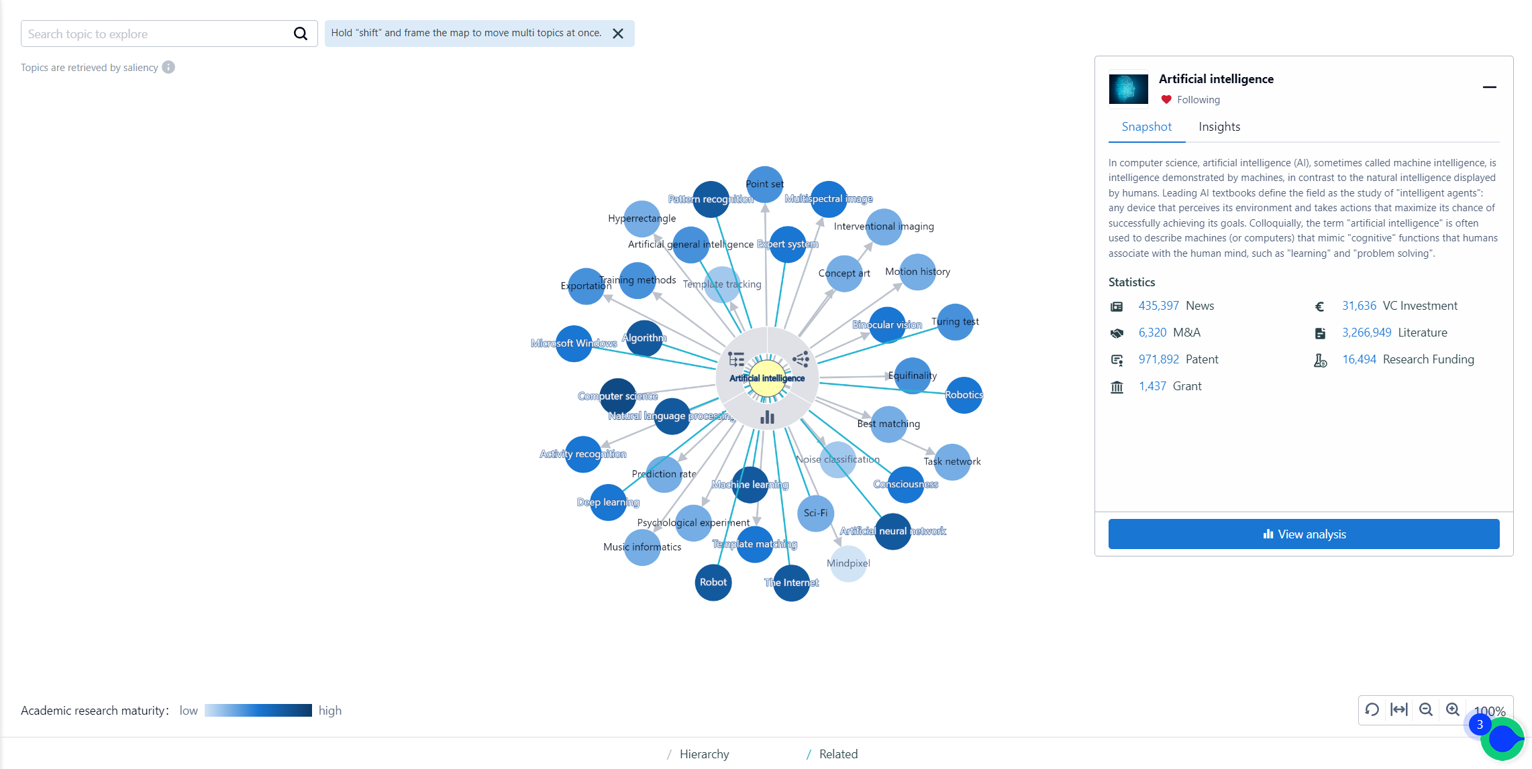
Task: Click the bar chart icon in center wheel
Action: pyautogui.click(x=767, y=418)
